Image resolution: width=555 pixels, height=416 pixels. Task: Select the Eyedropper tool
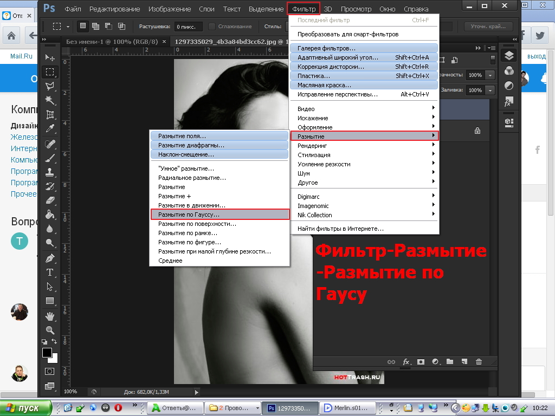[x=50, y=128]
